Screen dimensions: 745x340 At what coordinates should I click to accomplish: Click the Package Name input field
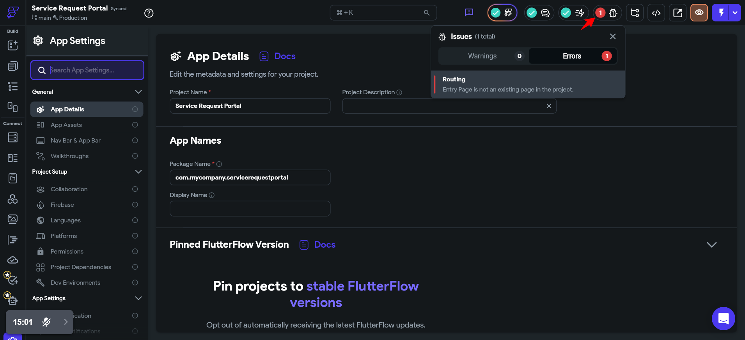tap(250, 178)
